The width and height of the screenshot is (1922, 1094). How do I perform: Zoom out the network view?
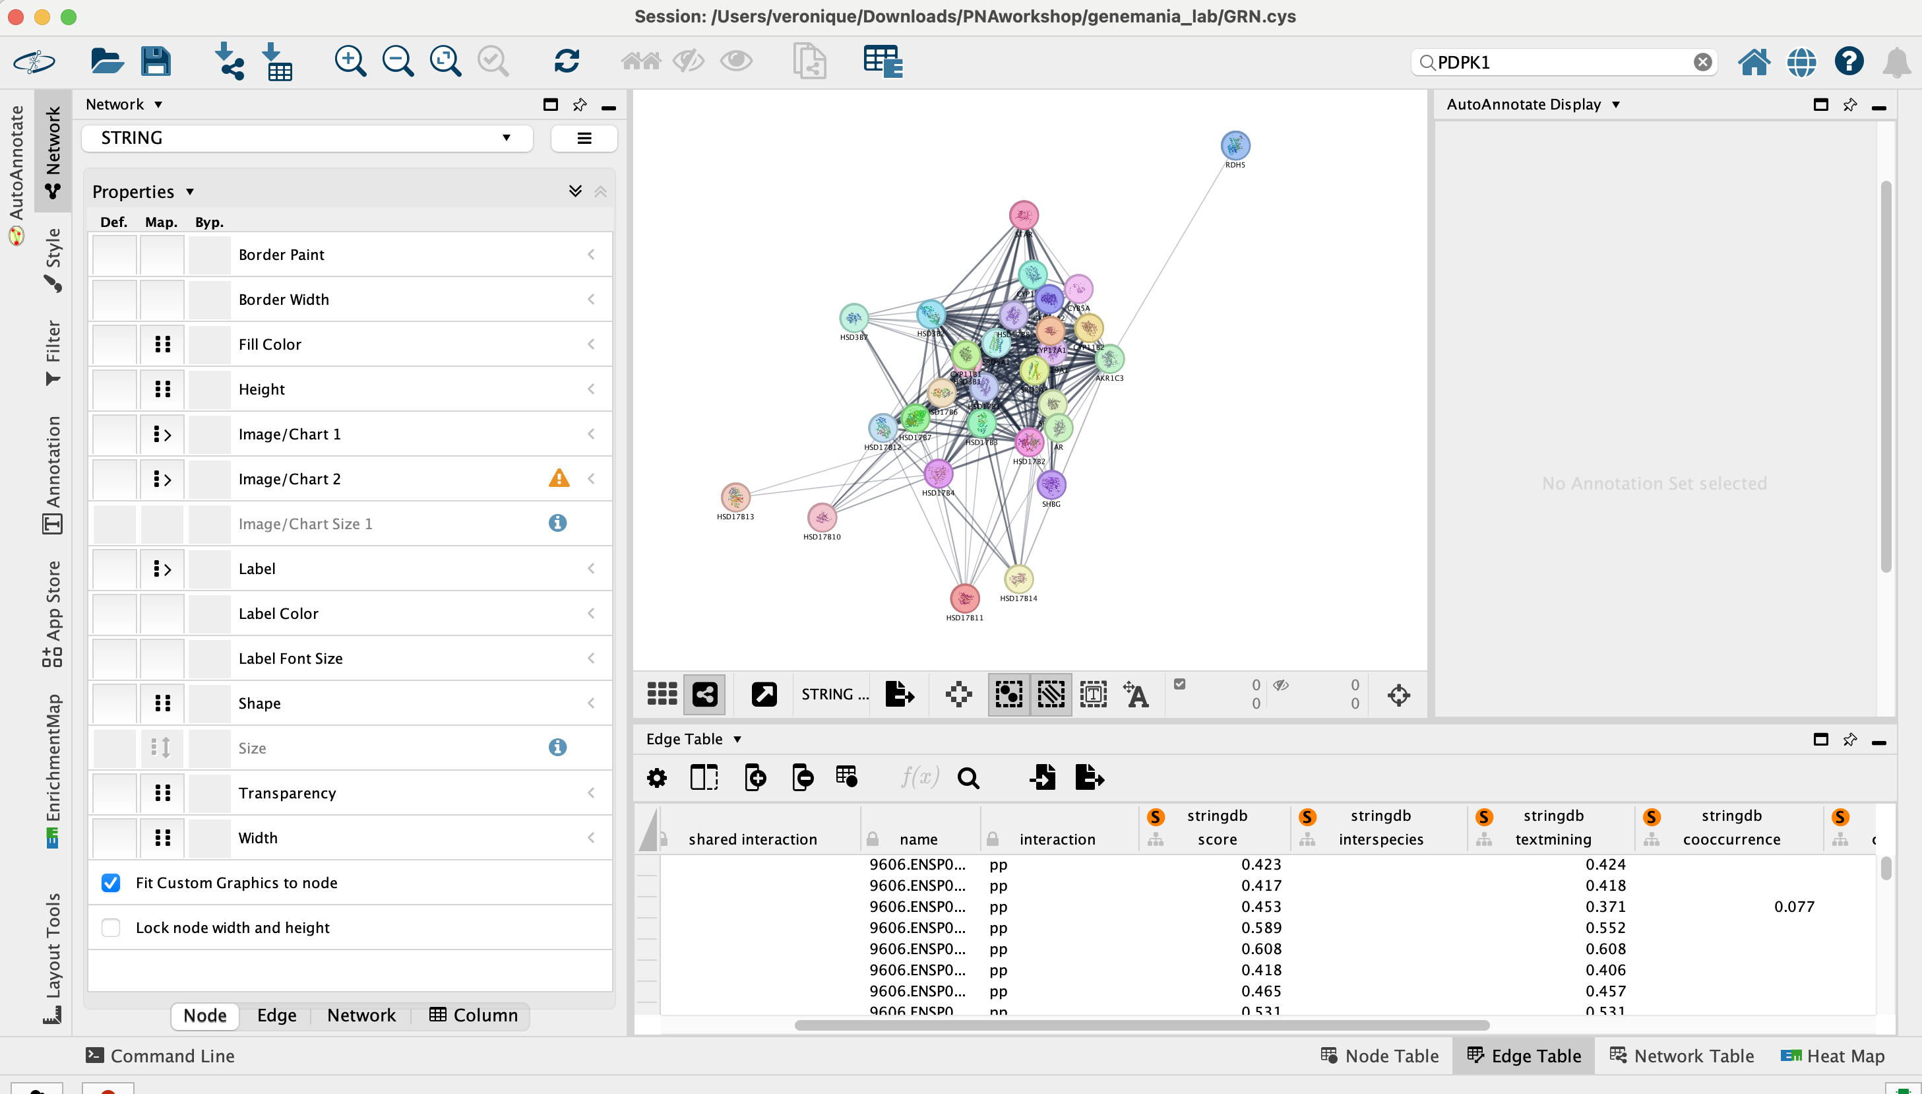pyautogui.click(x=397, y=61)
